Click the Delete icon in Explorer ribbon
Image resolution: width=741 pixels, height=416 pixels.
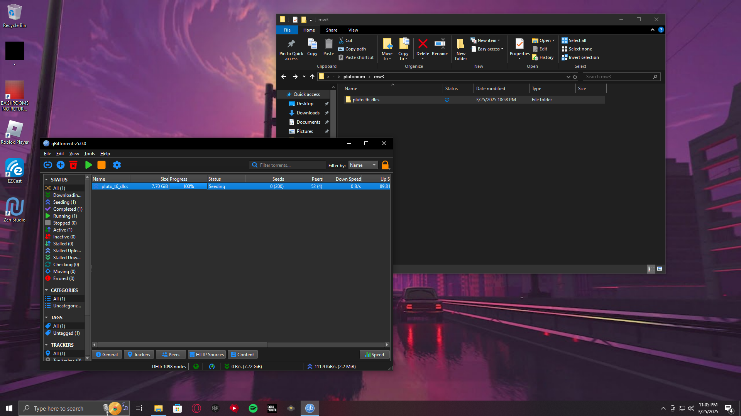tap(423, 49)
